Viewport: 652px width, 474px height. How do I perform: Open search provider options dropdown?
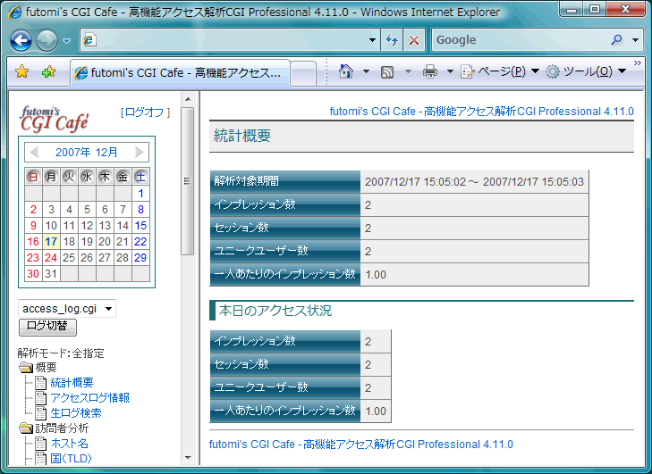tap(635, 40)
